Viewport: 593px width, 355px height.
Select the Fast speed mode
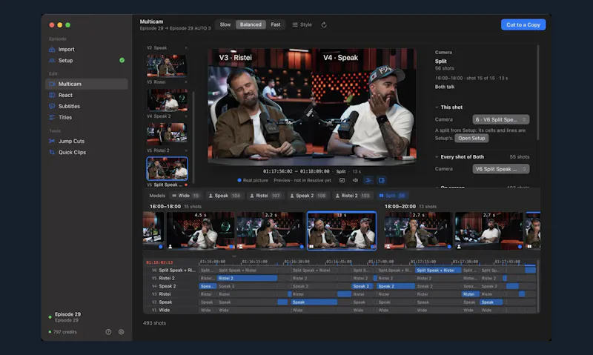[276, 24]
